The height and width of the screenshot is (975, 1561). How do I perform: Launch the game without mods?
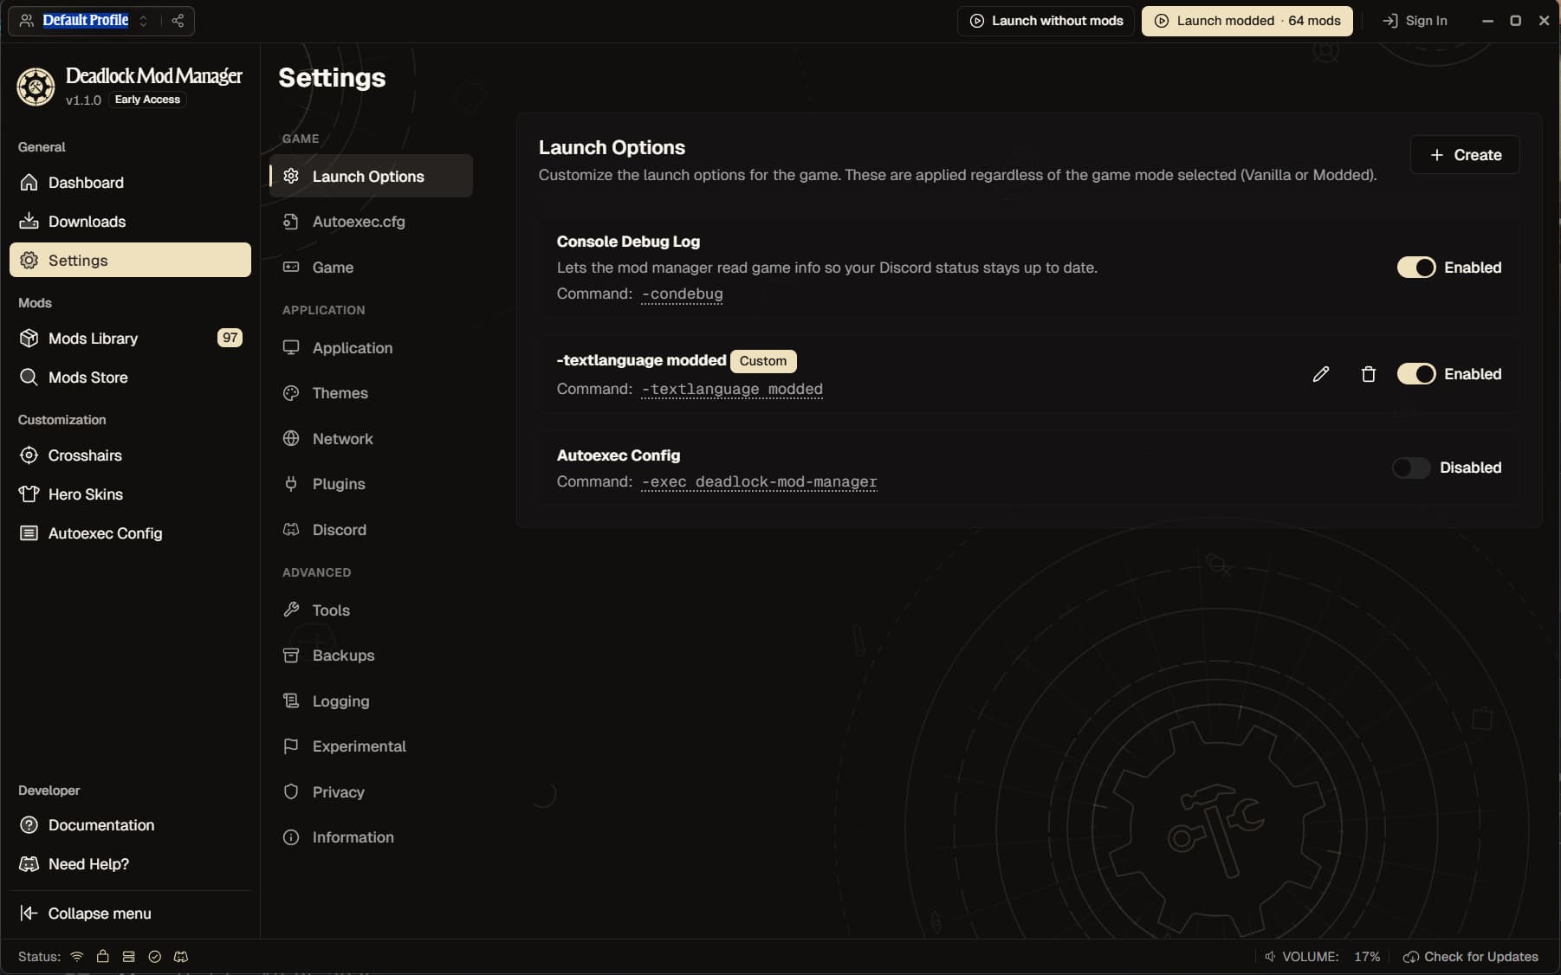point(1046,21)
